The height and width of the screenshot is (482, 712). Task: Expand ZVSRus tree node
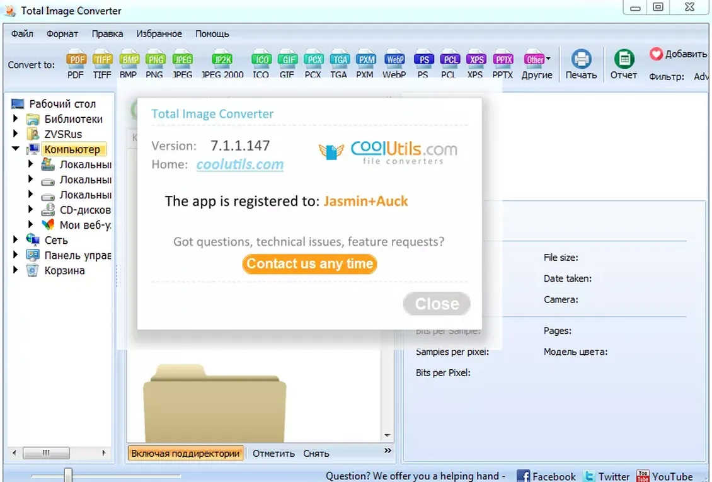pos(16,134)
